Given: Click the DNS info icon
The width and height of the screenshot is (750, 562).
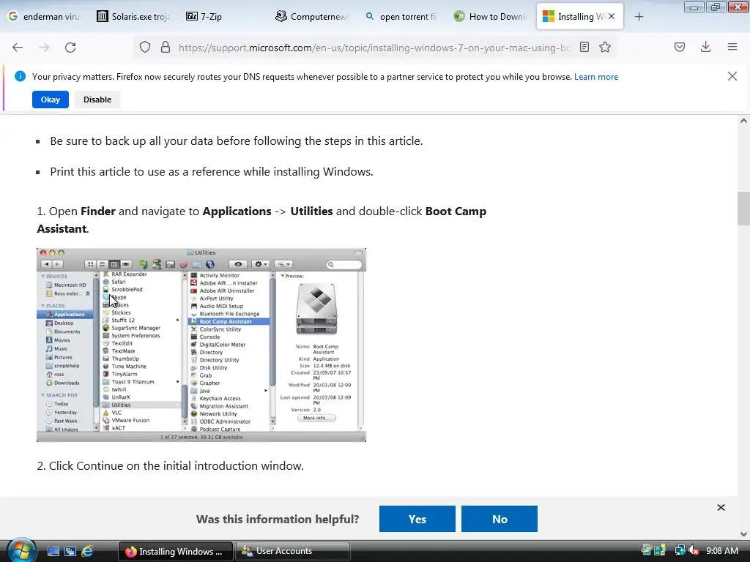Looking at the screenshot, I should point(20,76).
